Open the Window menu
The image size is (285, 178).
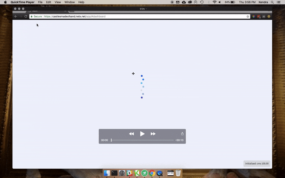69,2
